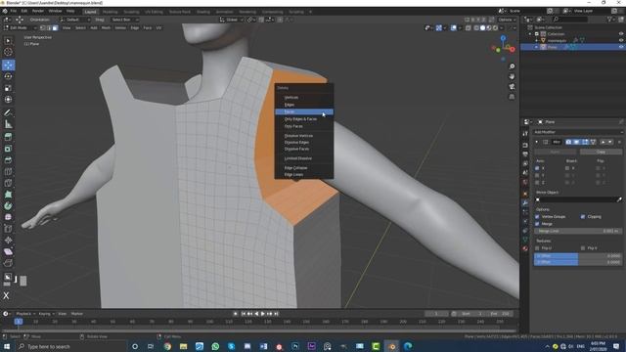Click the viewport zoom magnifier icon
Screen dimensions: 626x352
[512, 66]
